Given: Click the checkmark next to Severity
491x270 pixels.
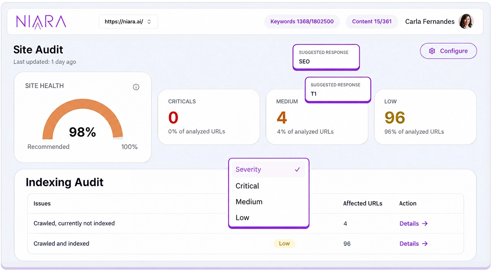Looking at the screenshot, I should (x=297, y=169).
